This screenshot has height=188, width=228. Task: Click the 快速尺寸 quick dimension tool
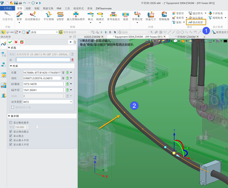(x=150, y=15)
